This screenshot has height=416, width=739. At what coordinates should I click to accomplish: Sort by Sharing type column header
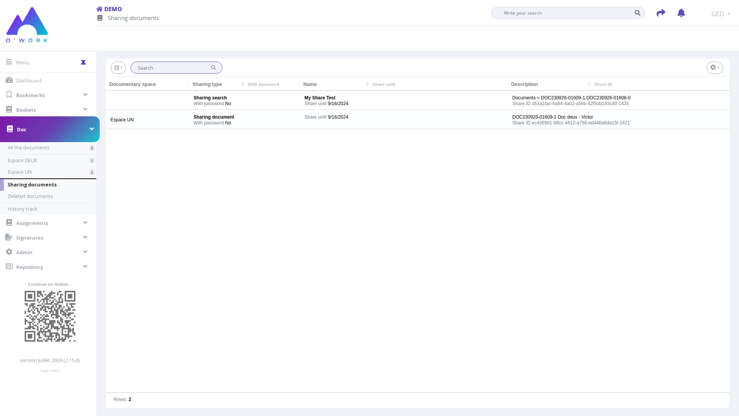point(207,84)
